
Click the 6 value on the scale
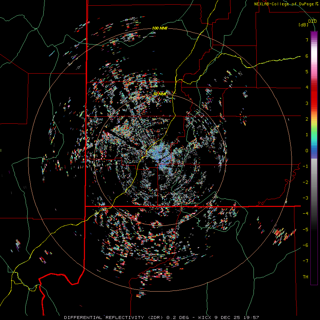(x=307, y=56)
